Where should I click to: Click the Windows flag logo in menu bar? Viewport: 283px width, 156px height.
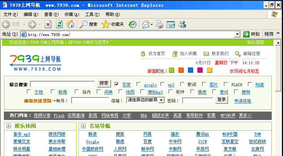pyautogui.click(x=274, y=14)
